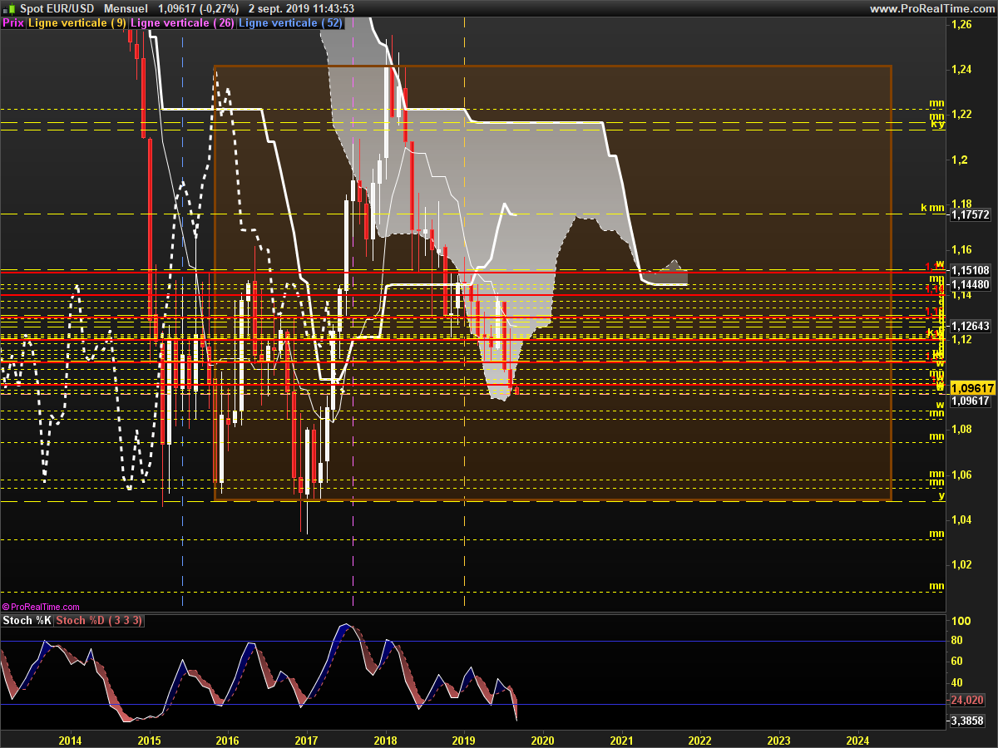Select the Ligne verticale (9) label

(77, 23)
